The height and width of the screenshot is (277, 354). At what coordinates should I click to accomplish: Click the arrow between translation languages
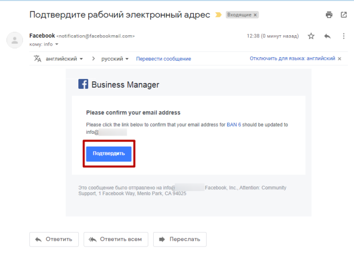(x=93, y=59)
